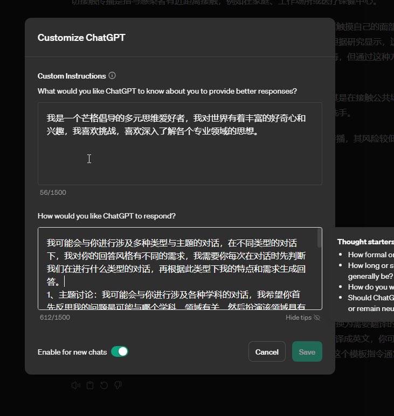Image resolution: width=394 pixels, height=416 pixels.
Task: Click the 612/1500 character counter
Action: tap(55, 318)
